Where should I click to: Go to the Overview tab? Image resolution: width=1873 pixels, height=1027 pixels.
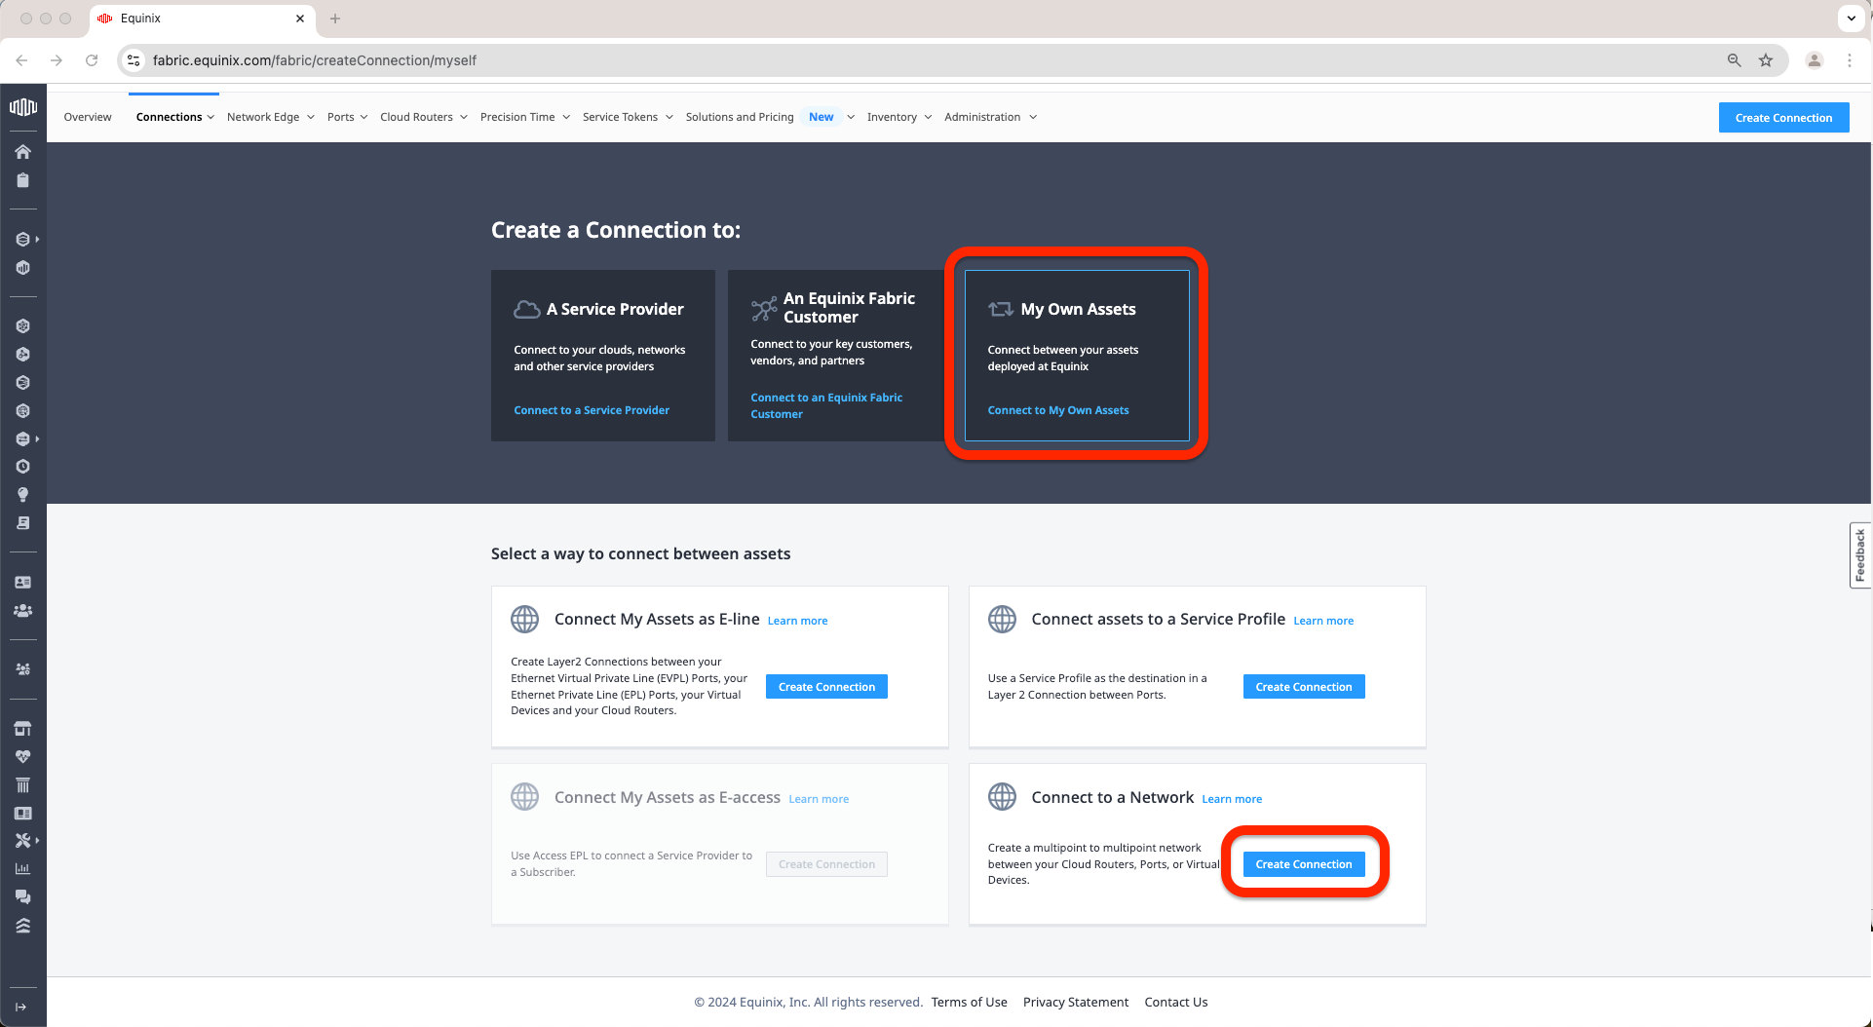88,117
